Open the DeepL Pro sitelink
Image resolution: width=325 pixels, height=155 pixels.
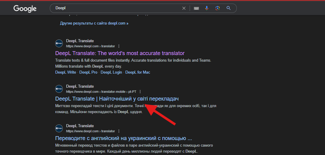[x=88, y=72]
